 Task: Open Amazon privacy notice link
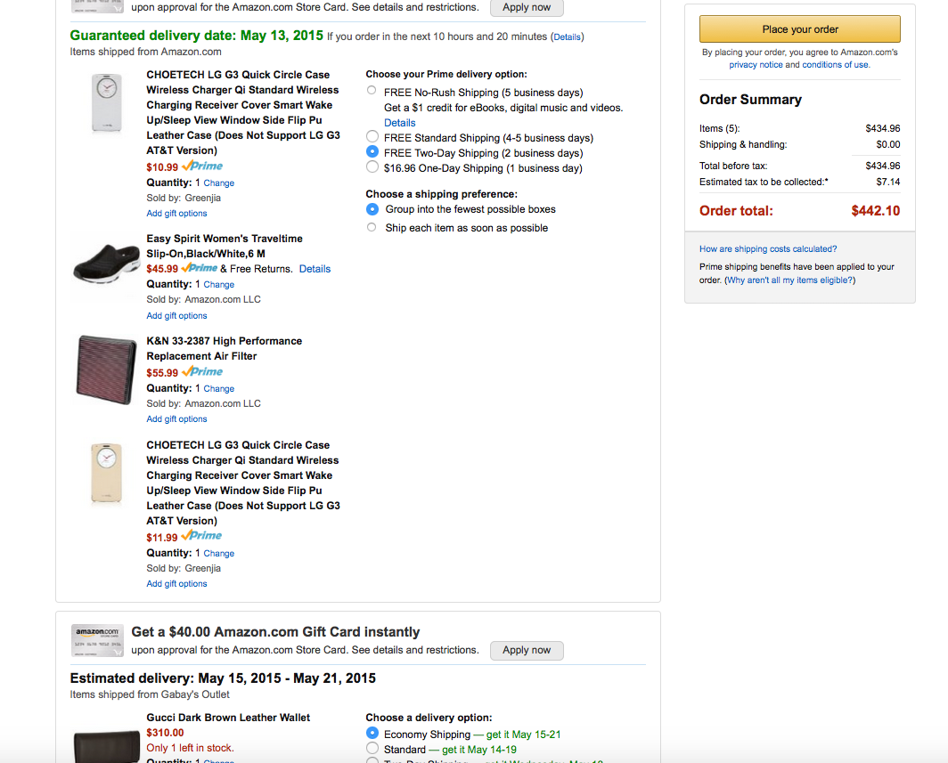tap(756, 65)
